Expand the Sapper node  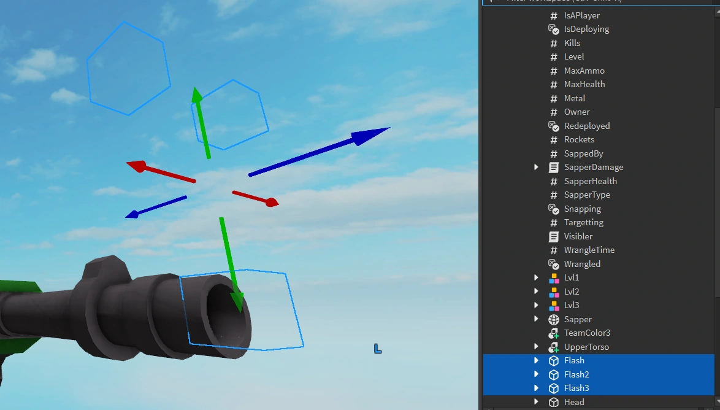point(536,319)
